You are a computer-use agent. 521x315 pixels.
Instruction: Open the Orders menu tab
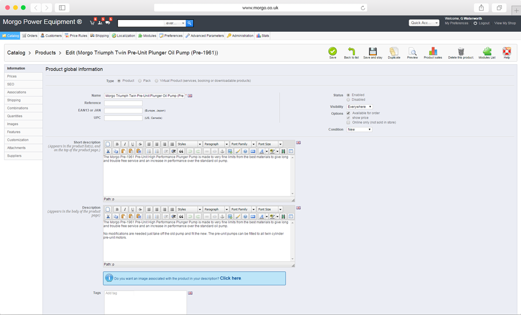[30, 35]
